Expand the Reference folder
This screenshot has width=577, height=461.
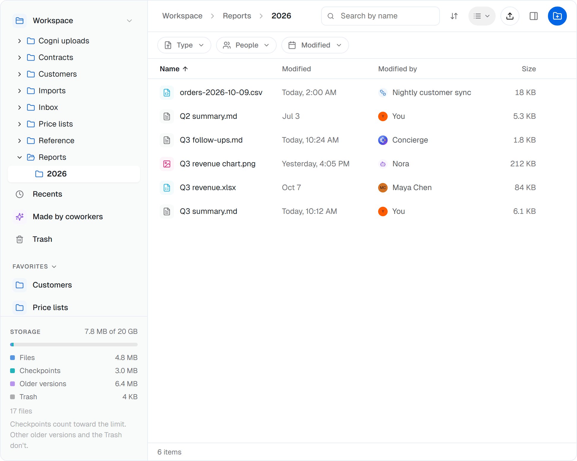tap(20, 141)
